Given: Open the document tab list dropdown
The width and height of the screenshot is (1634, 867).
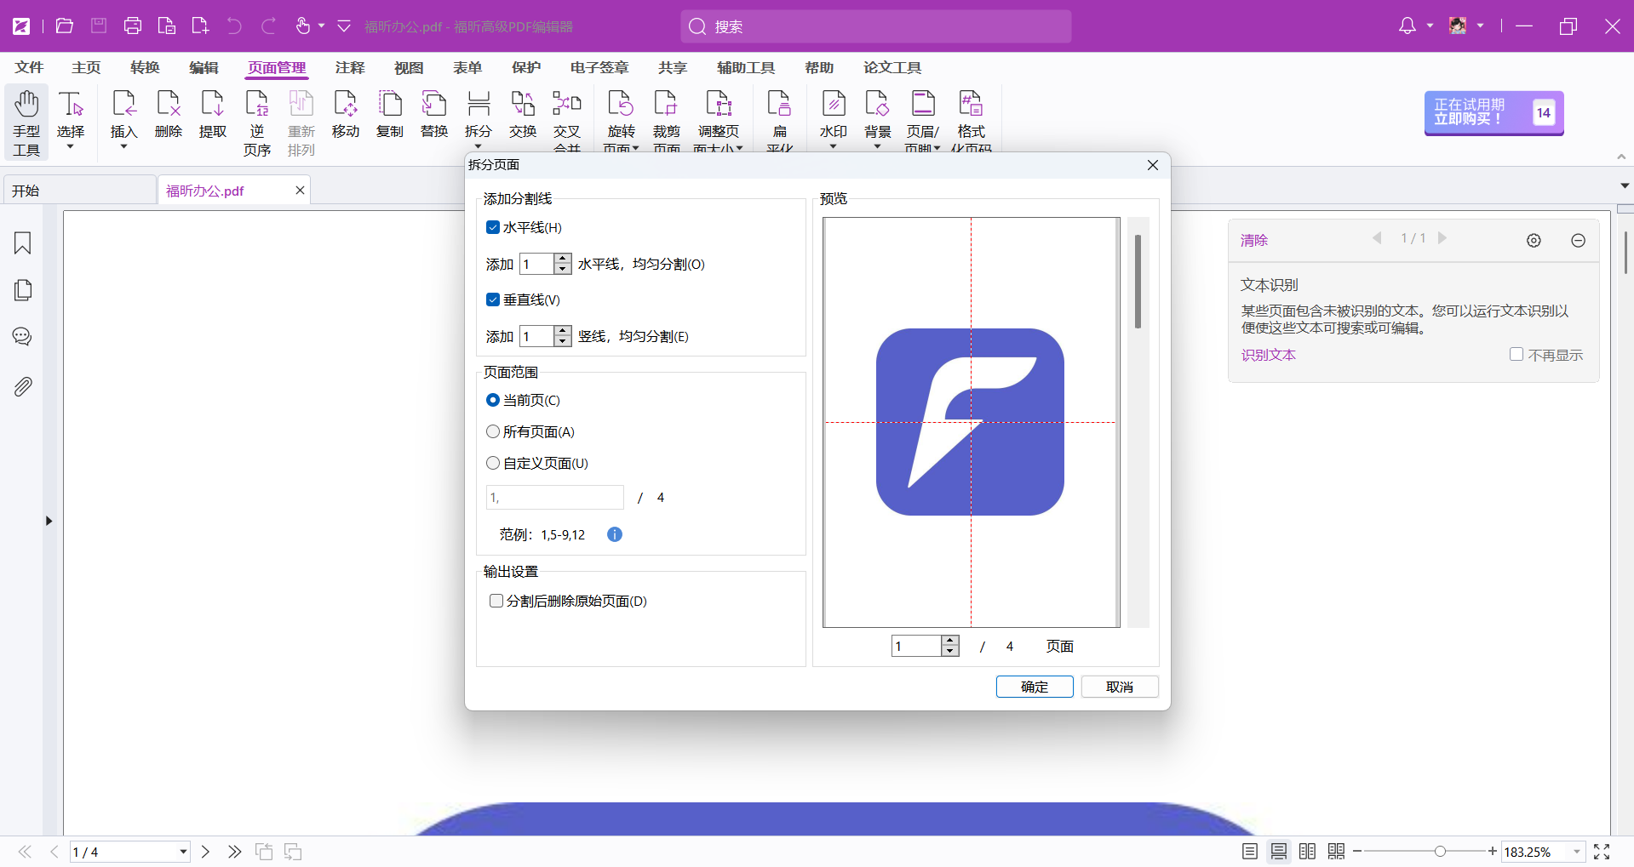Looking at the screenshot, I should pyautogui.click(x=1625, y=185).
